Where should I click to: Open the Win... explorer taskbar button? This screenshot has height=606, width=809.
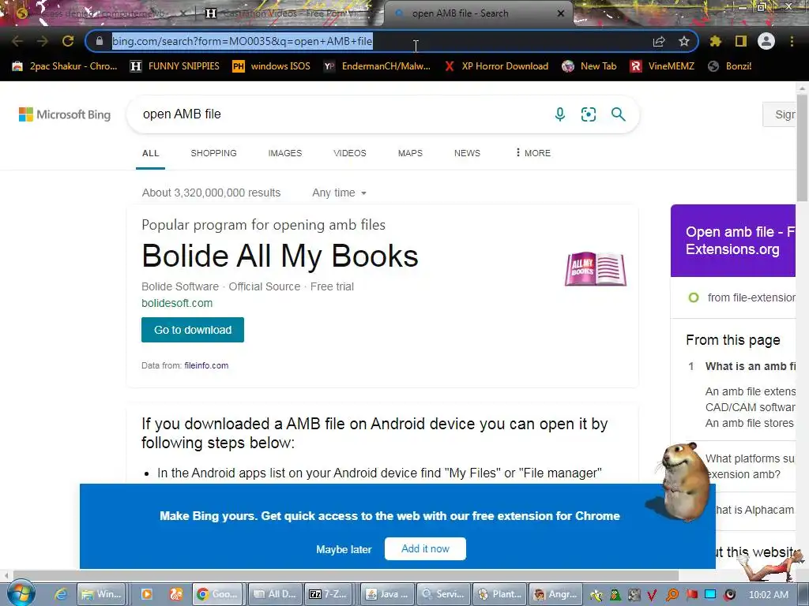pyautogui.click(x=102, y=594)
